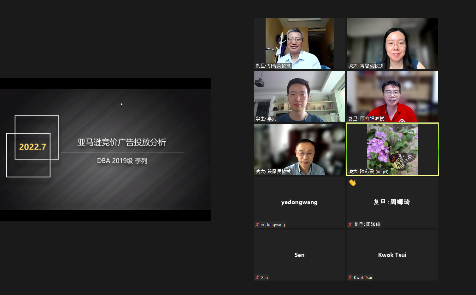Click the large centered name yedongwang
The width and height of the screenshot is (476, 295).
tap(299, 202)
